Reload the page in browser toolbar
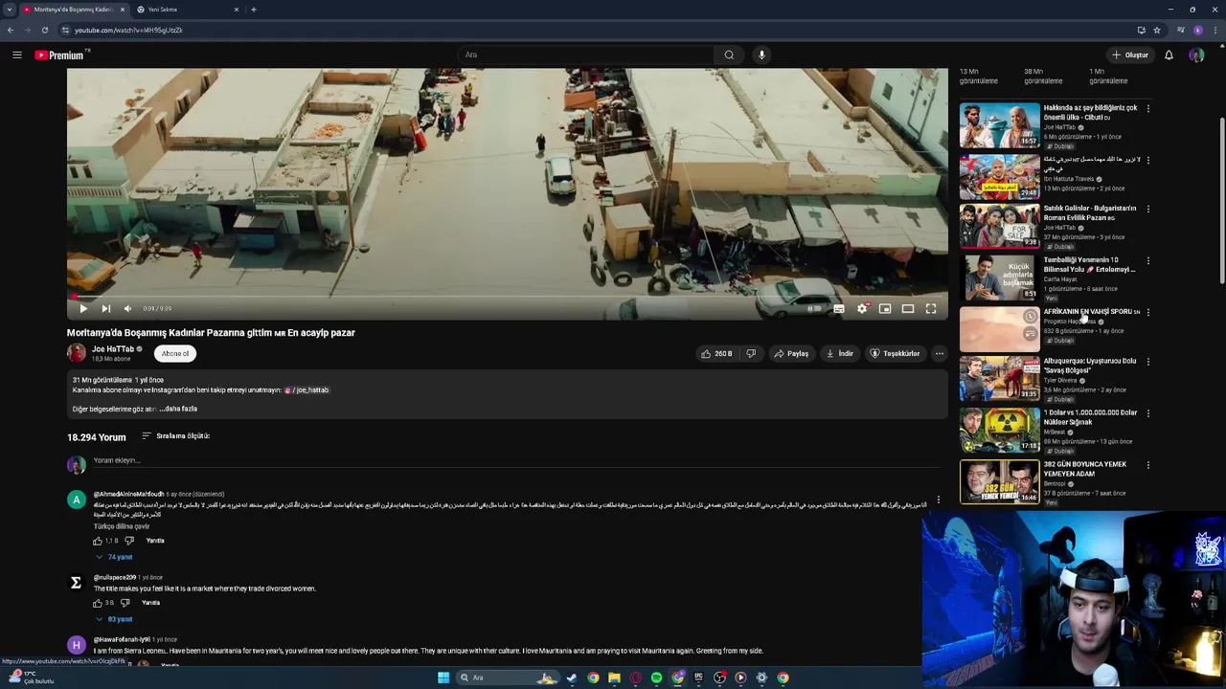This screenshot has width=1226, height=689. pyautogui.click(x=44, y=30)
